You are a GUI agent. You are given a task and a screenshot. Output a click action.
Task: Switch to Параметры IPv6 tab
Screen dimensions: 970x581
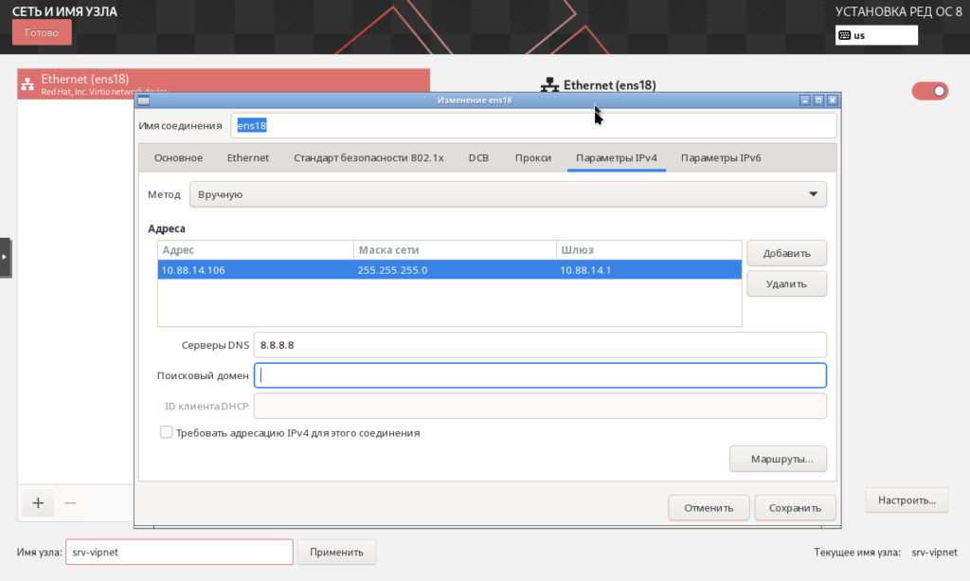[x=720, y=158]
